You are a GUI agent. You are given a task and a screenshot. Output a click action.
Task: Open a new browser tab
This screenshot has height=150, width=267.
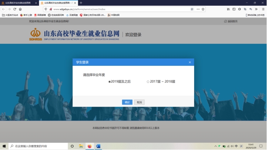click(81, 3)
